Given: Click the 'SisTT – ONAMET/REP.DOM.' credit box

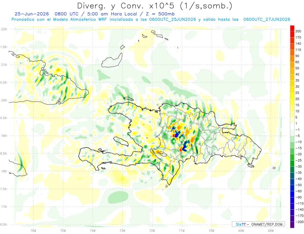Looking at the screenshot, I should pyautogui.click(x=258, y=224).
